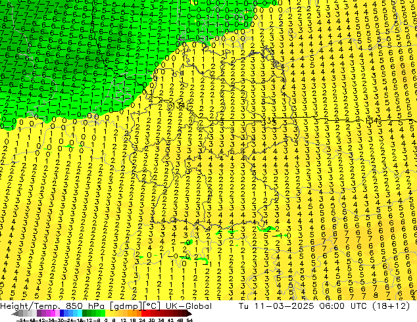
Task: Click the gray left arrow end of the legend
Action: [x=14, y=313]
